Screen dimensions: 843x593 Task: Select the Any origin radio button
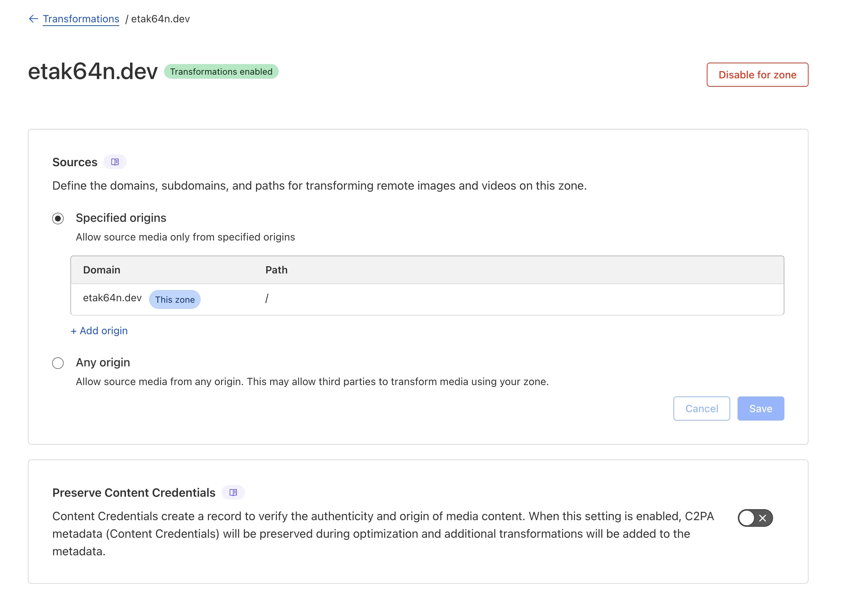pos(58,363)
